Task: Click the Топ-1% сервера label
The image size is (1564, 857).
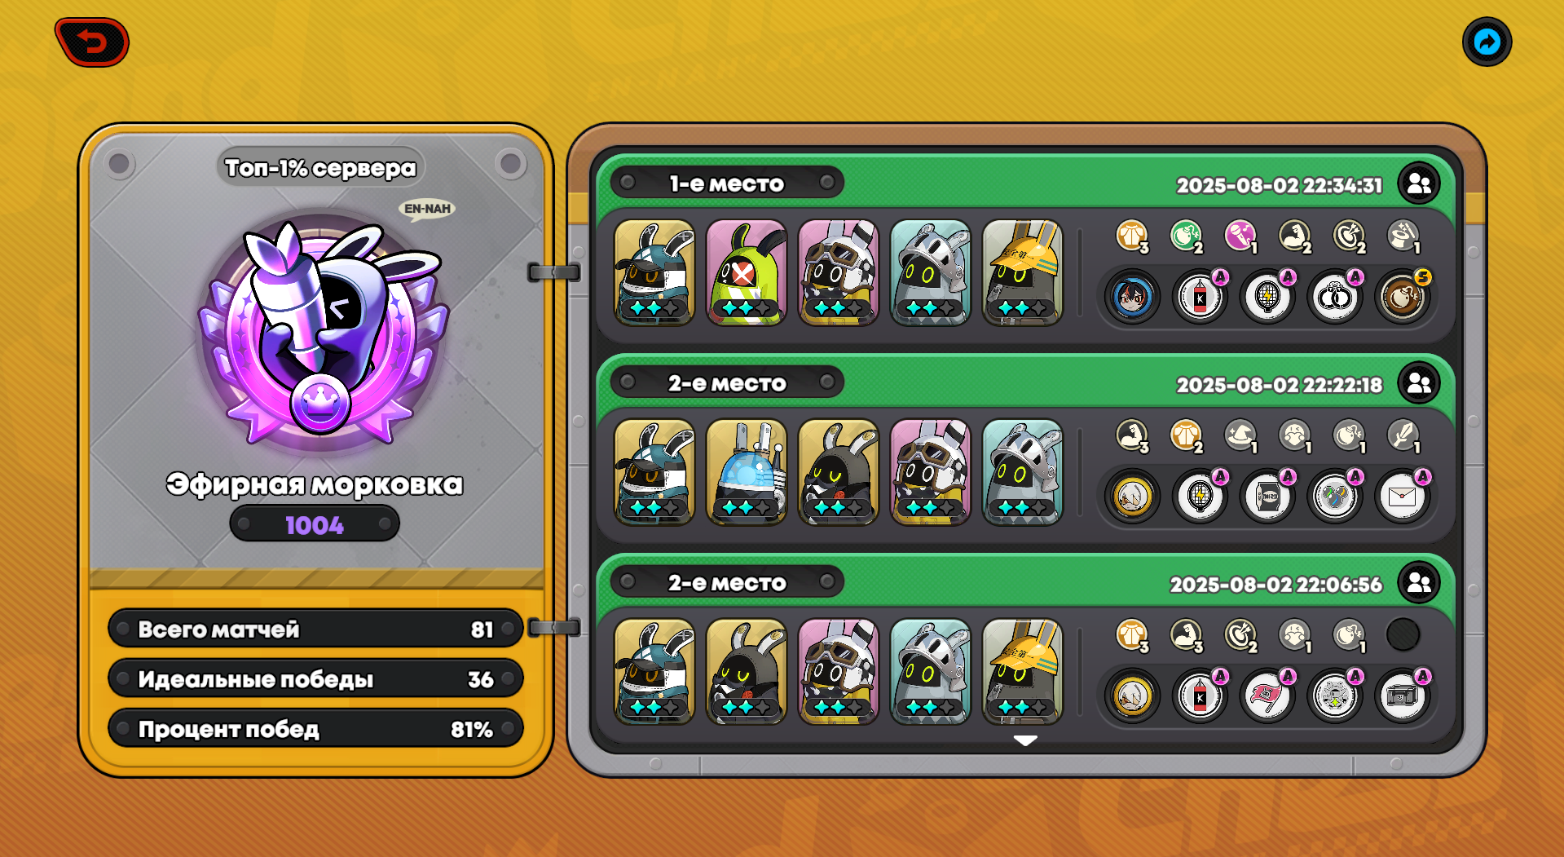Action: 320,168
